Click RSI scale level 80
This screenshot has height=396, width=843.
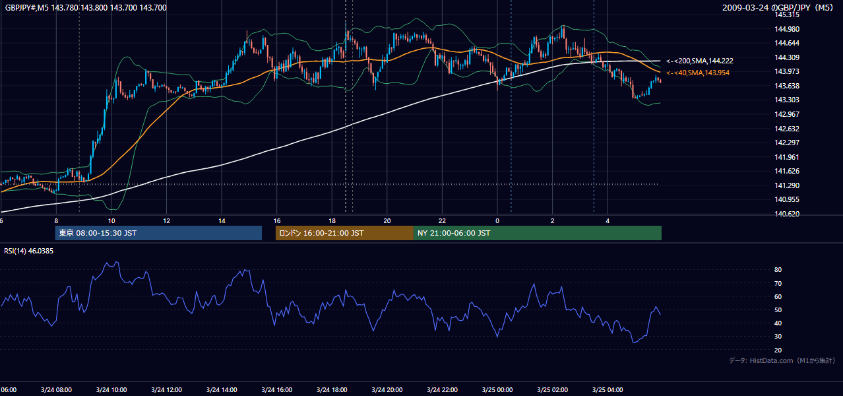(x=778, y=270)
